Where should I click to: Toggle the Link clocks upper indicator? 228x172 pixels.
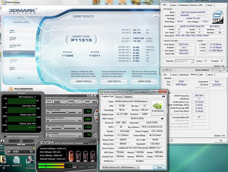[97, 111]
